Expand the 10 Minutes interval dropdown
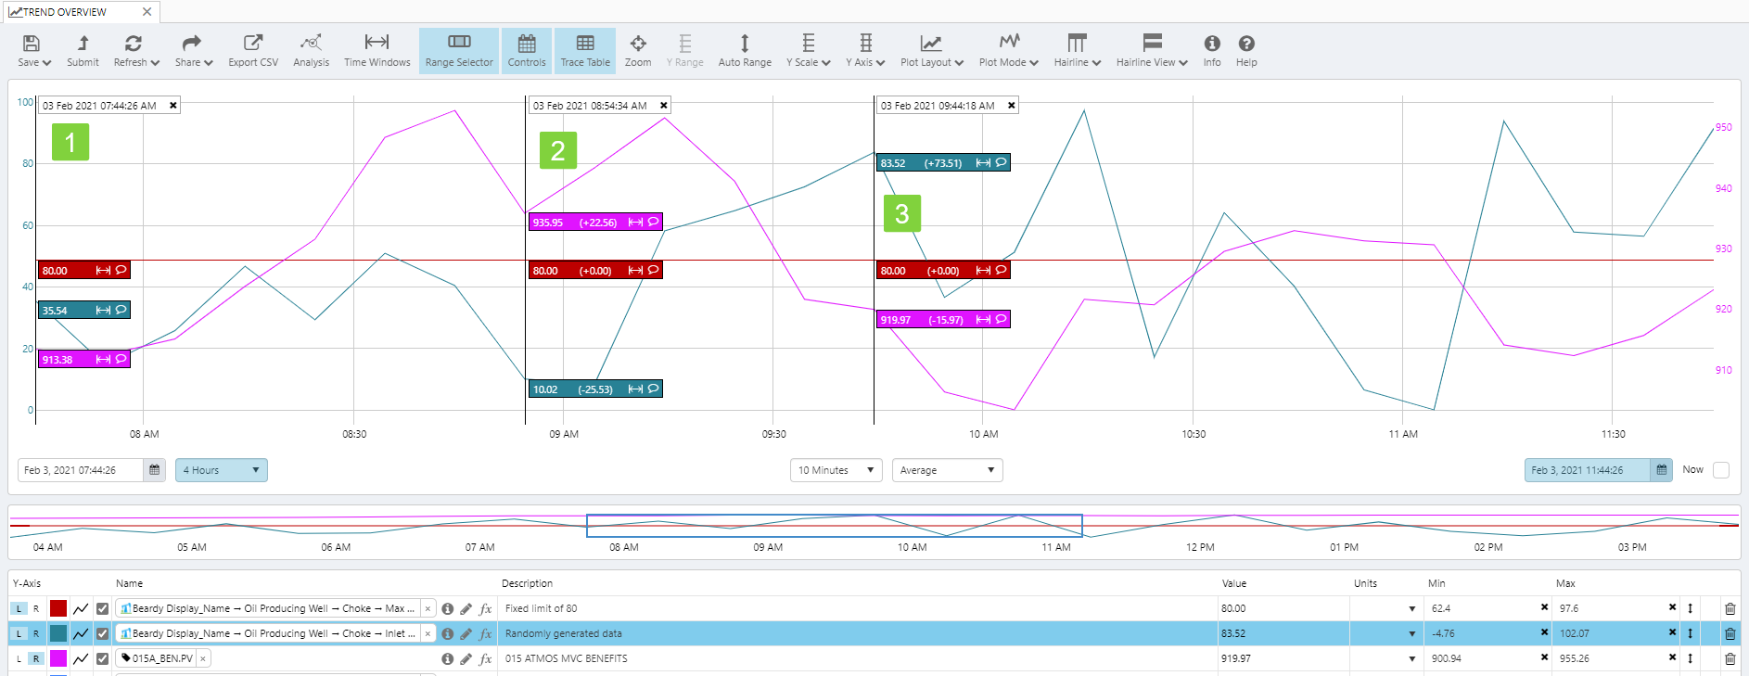The height and width of the screenshot is (676, 1749). (x=836, y=470)
